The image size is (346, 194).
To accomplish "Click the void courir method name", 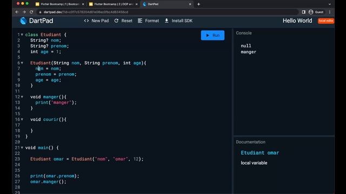I will coord(51,120).
